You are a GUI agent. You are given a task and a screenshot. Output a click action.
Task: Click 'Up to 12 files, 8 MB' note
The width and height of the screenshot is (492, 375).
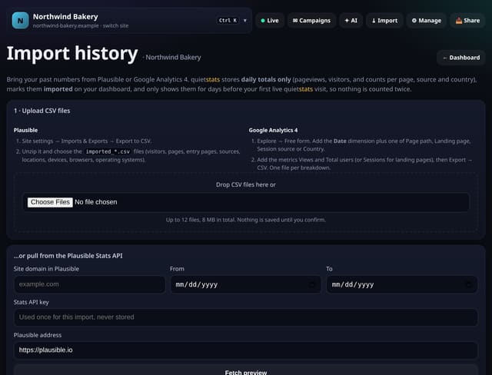[246, 220]
